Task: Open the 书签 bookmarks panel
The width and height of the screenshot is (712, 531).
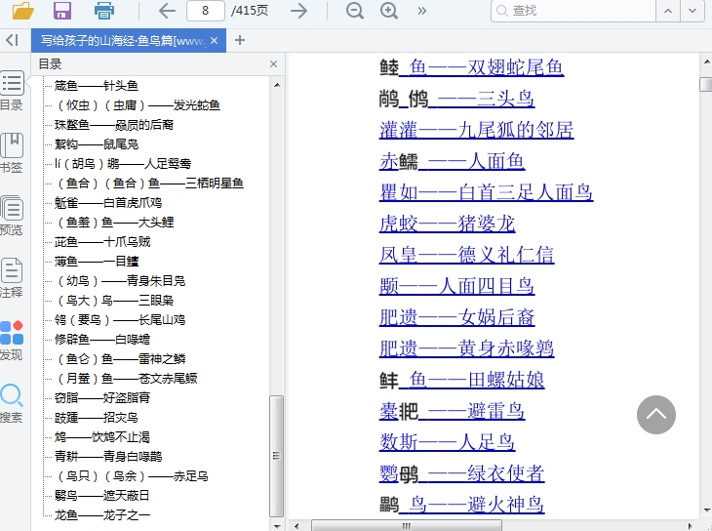Action: tap(12, 153)
